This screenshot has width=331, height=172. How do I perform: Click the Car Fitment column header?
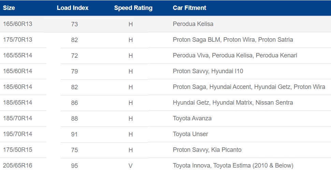coord(189,8)
